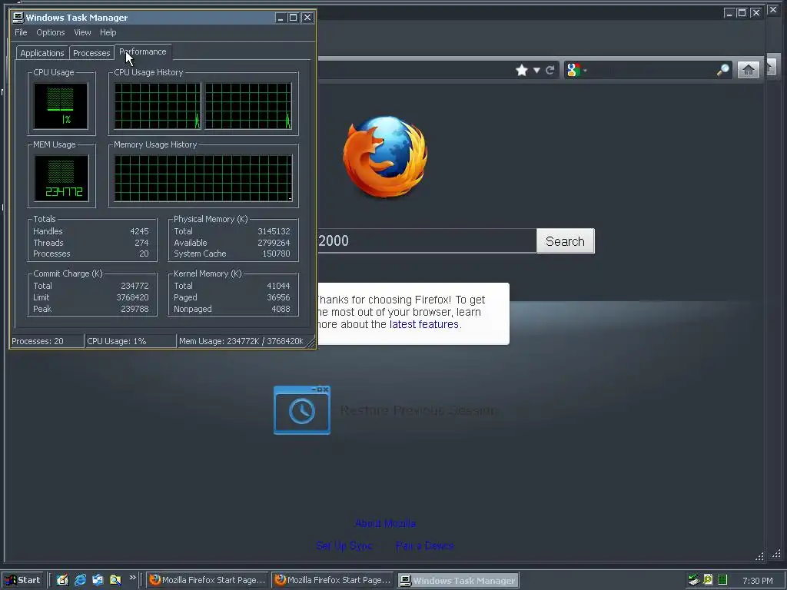Click the Show Desktop Quick Launch icon
The image size is (787, 590).
click(62, 580)
